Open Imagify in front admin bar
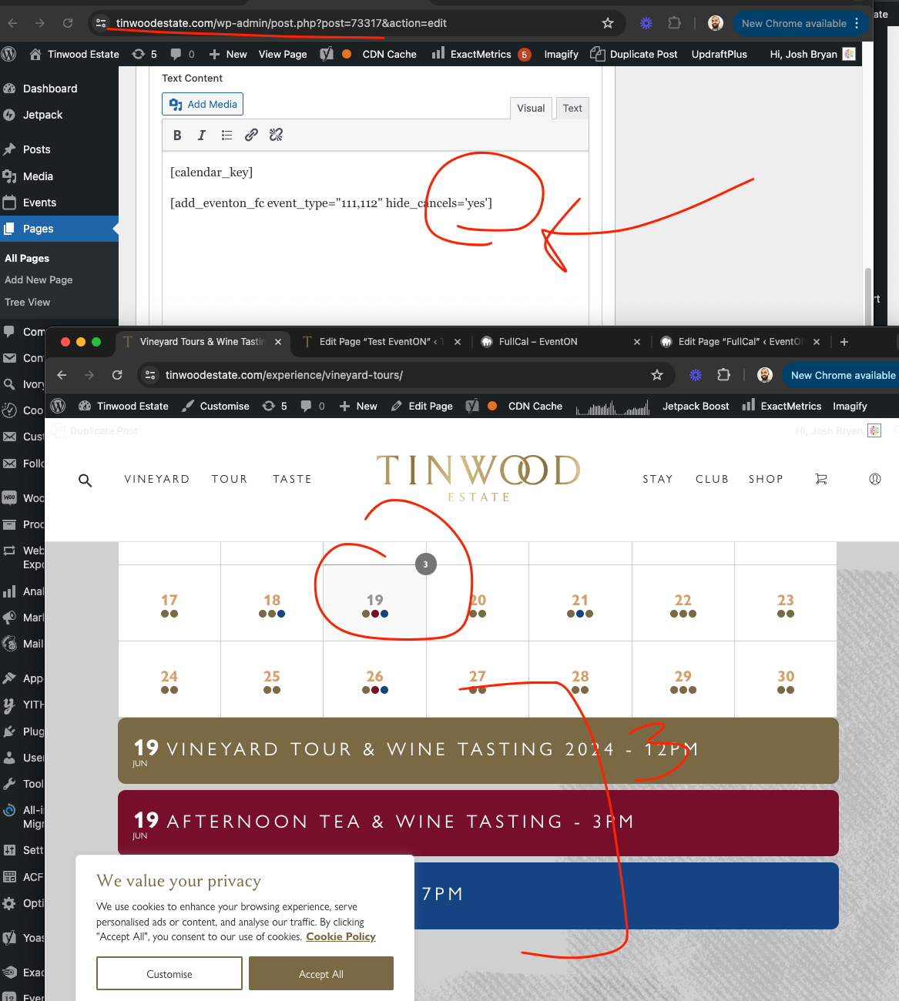The height and width of the screenshot is (1001, 899). pos(850,406)
